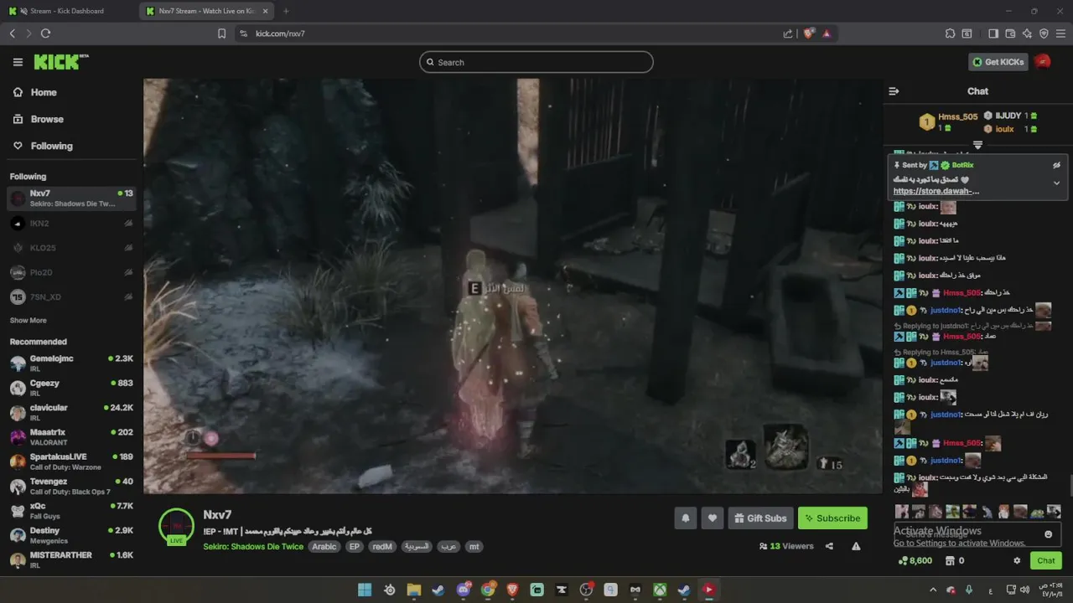This screenshot has height=603, width=1073.
Task: Send message with Chat button
Action: click(1046, 561)
